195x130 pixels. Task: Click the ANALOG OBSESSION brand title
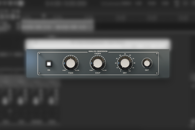tap(98, 51)
